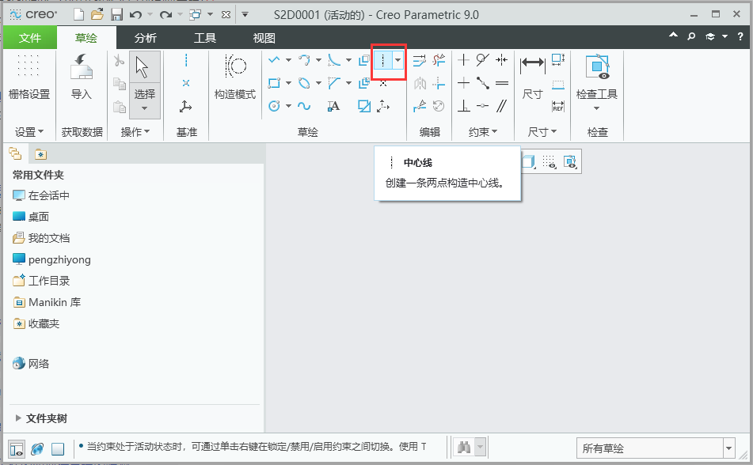Insert datum centerline in the datum group

pos(186,60)
